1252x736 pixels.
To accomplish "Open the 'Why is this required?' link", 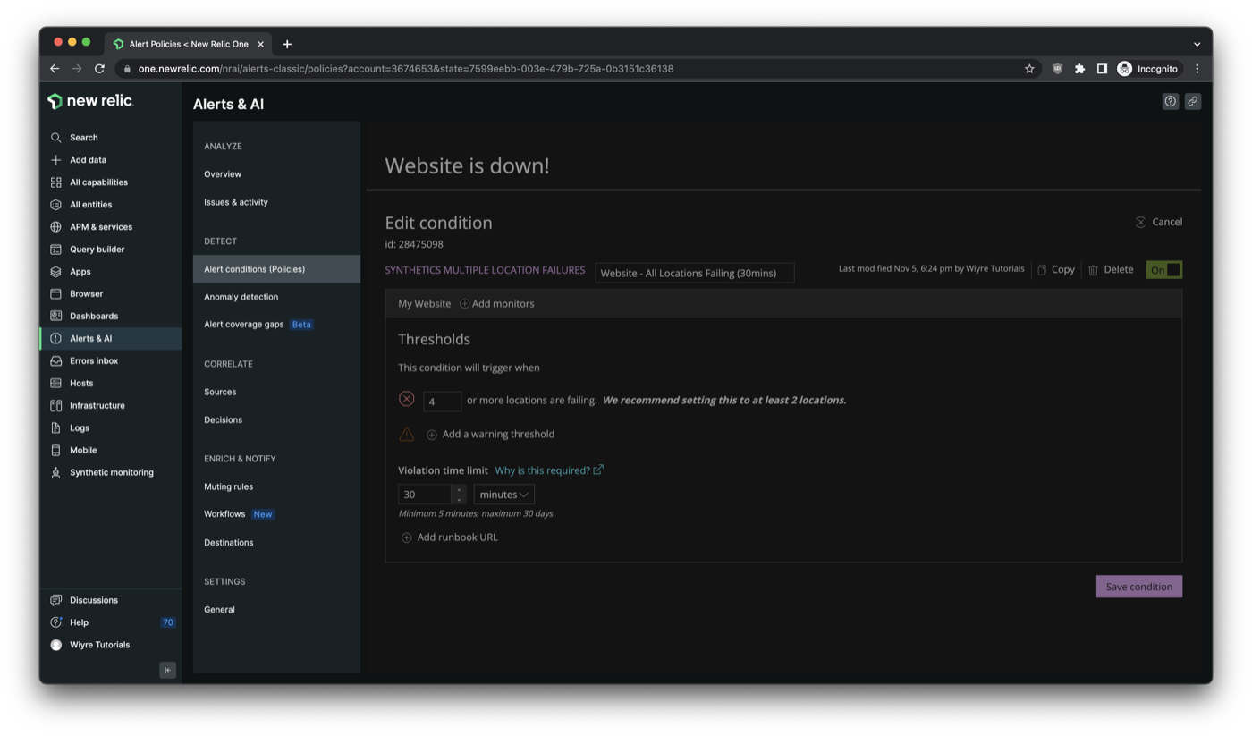I will coord(549,470).
